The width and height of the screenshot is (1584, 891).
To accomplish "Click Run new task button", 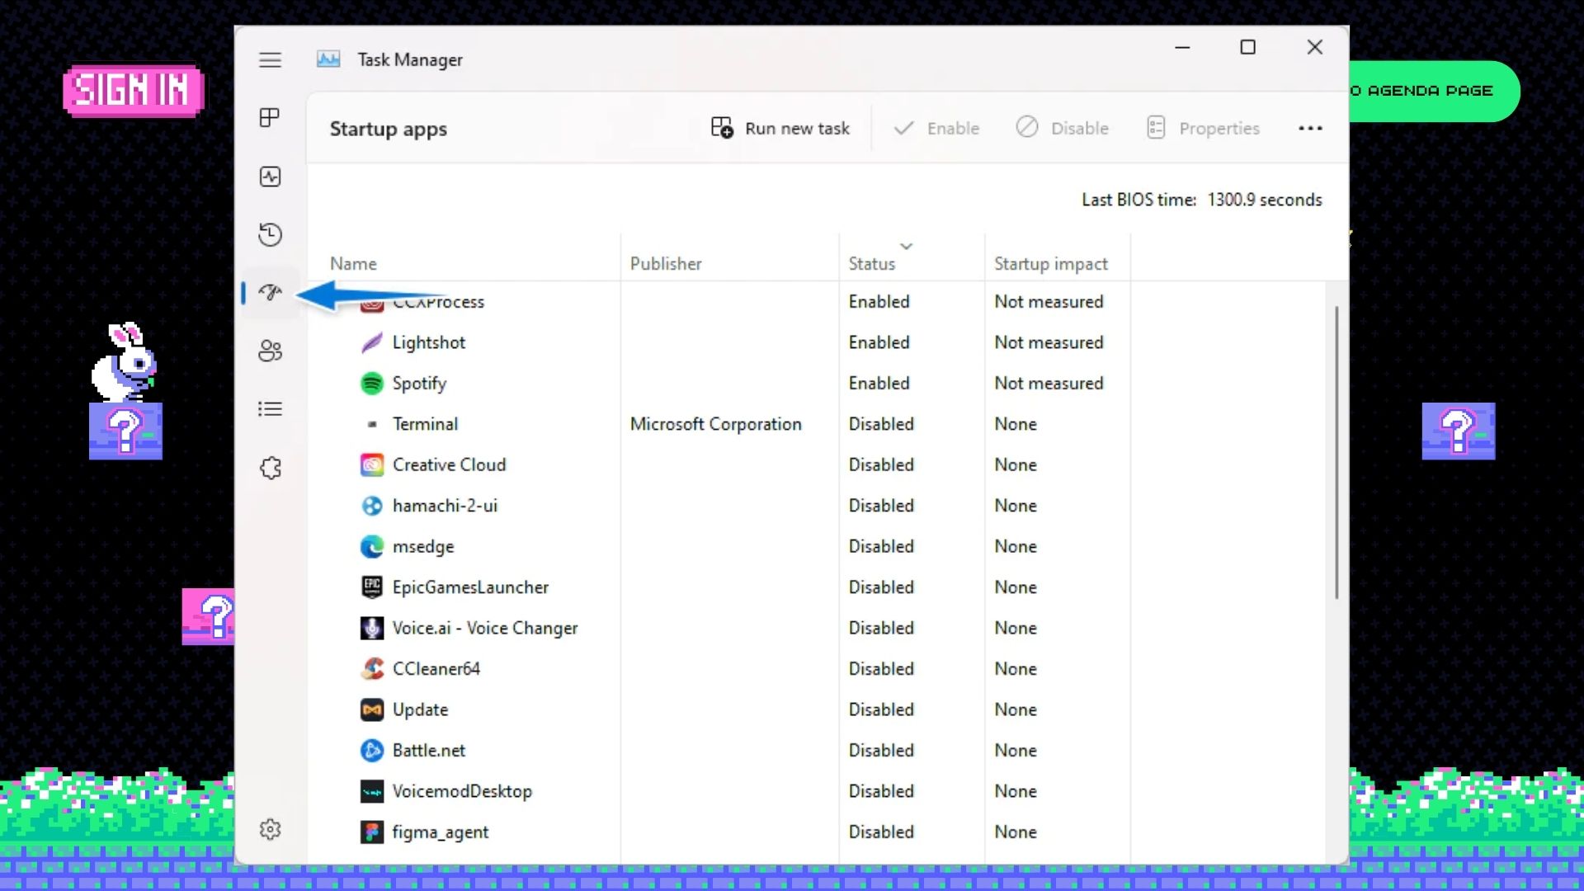I will click(780, 128).
